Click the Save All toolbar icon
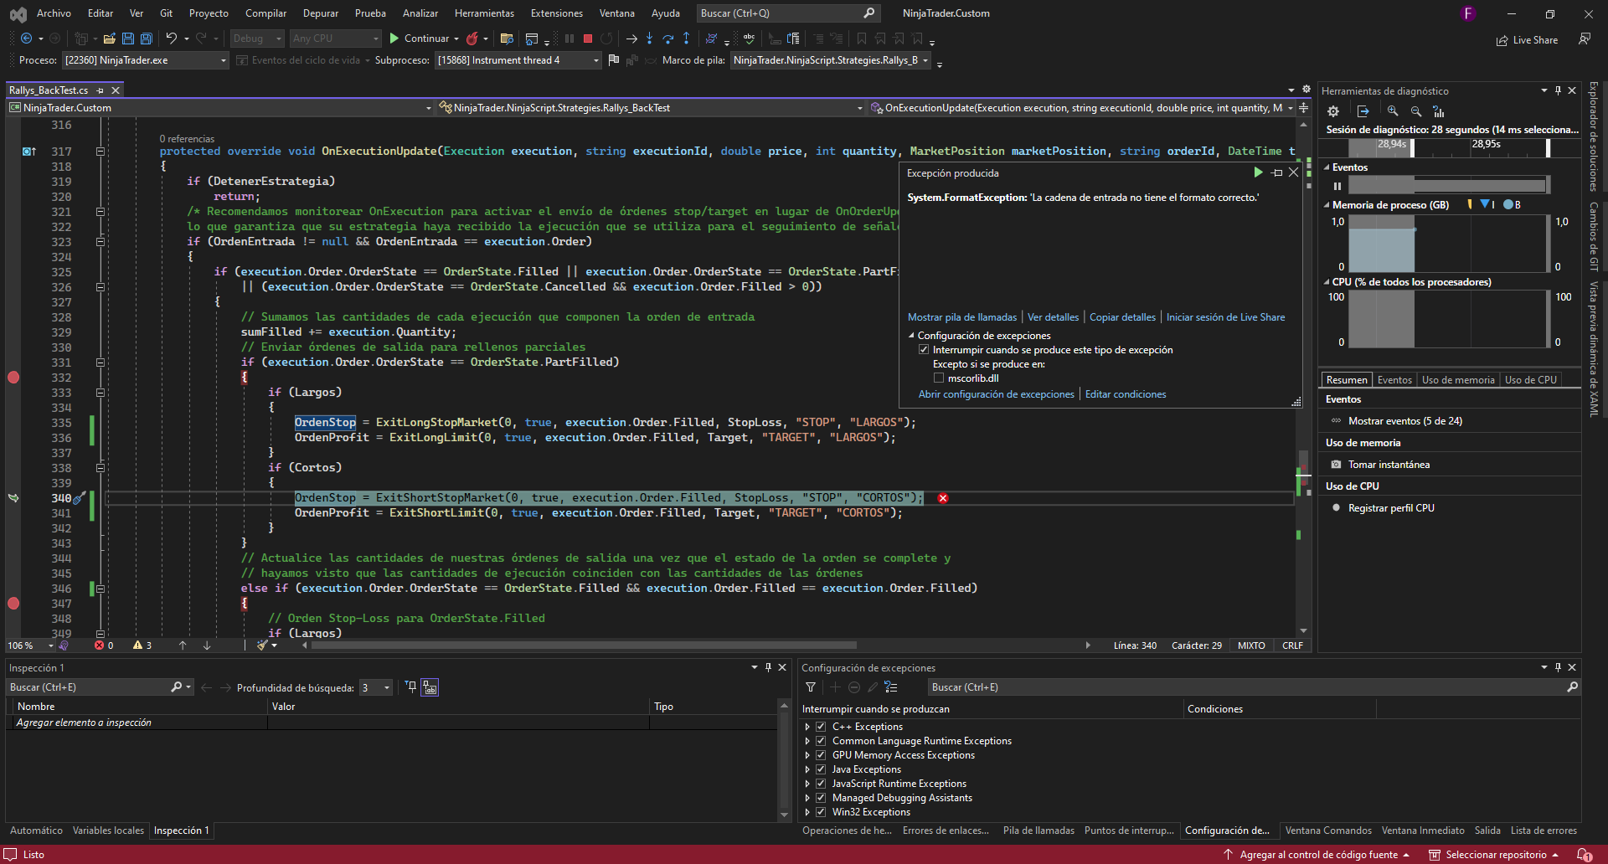The image size is (1608, 864). pyautogui.click(x=146, y=39)
